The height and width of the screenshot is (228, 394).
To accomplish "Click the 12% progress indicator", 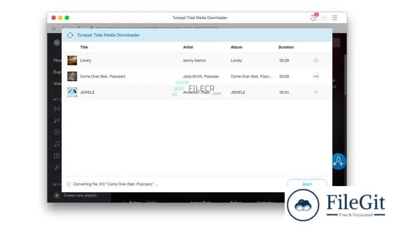I will point(316,76).
